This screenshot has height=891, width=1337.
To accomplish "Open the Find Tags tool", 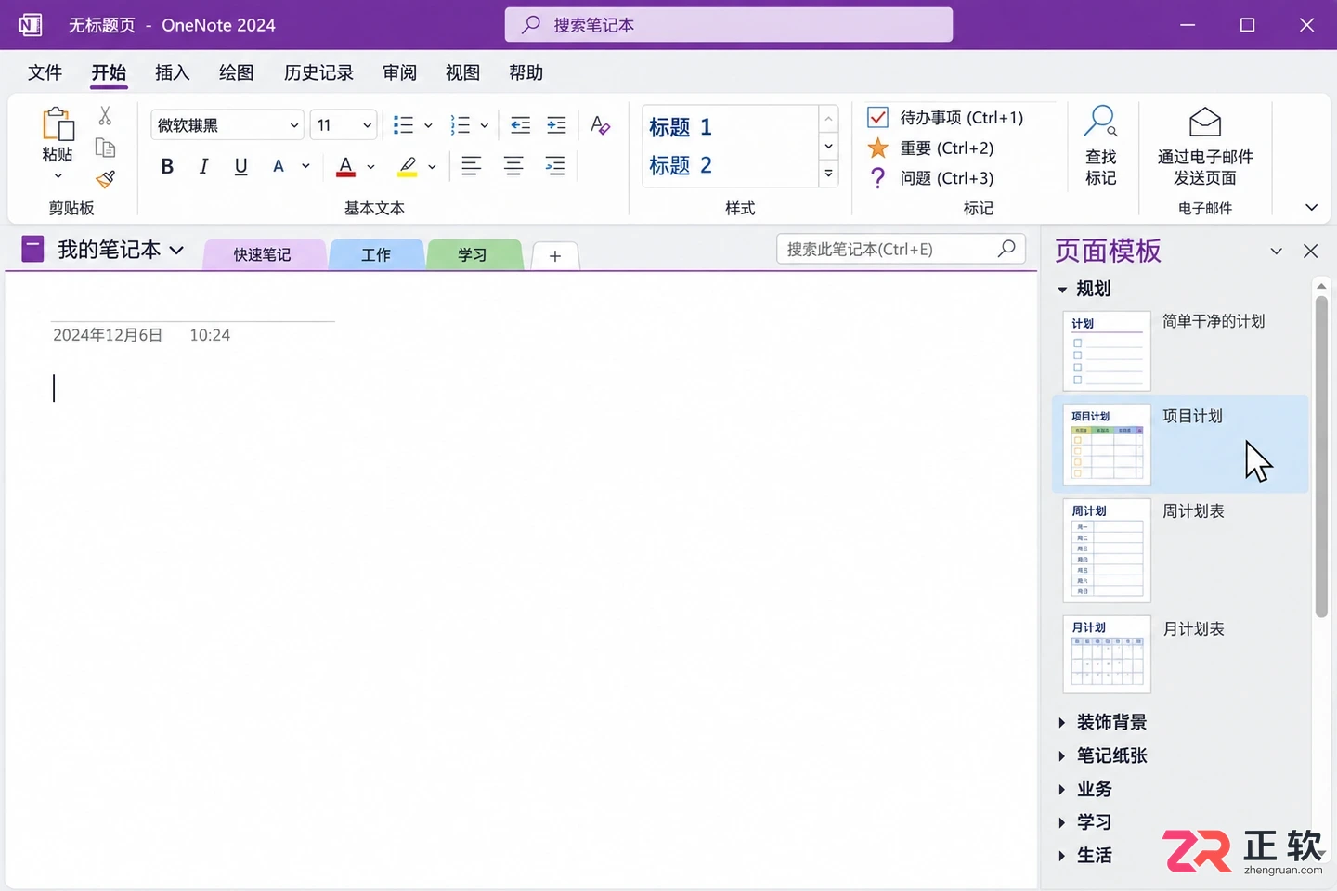I will (1100, 146).
